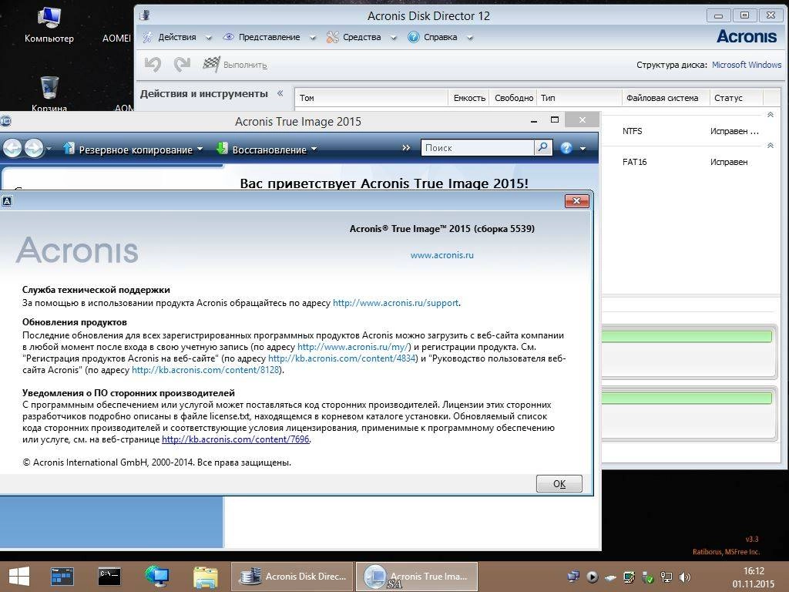The image size is (789, 592).
Task: Click the network connection tray icon
Action: pos(666,577)
